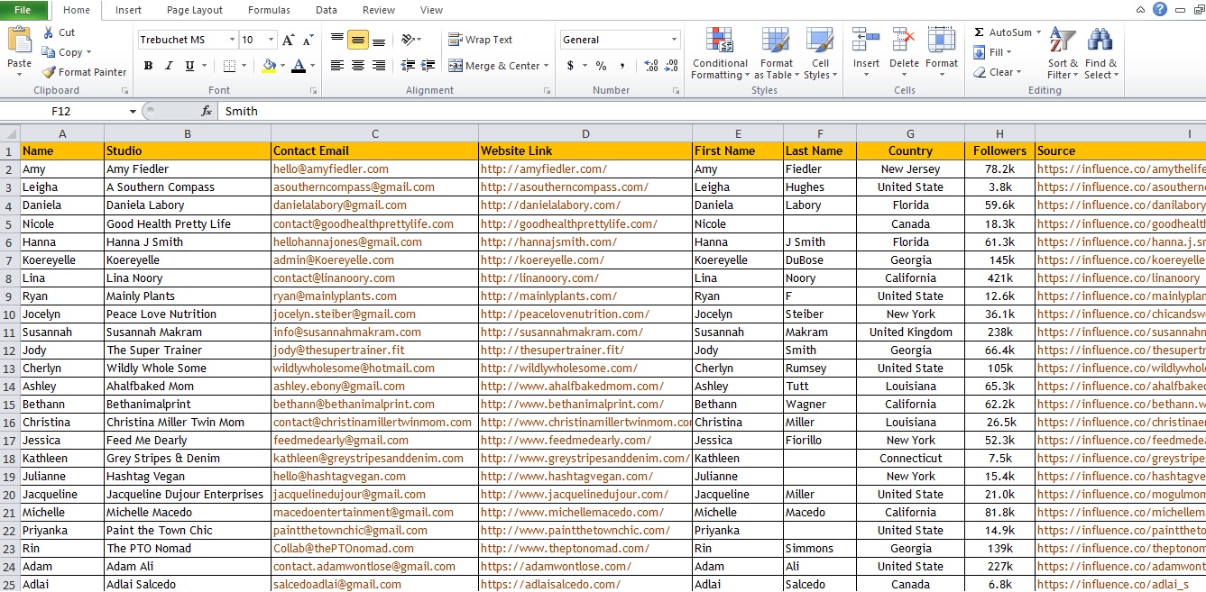Screen dimensions: 1206x592
Task: Click the AutoSum sigma icon
Action: click(979, 32)
